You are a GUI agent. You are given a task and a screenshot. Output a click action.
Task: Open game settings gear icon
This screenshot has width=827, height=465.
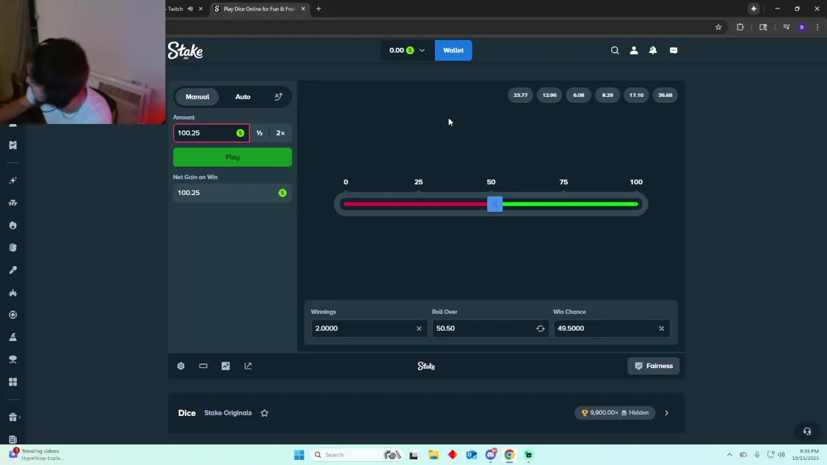point(181,366)
